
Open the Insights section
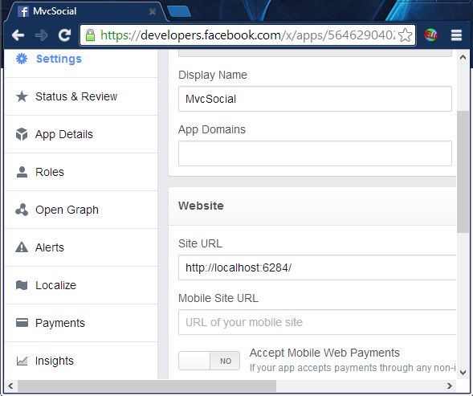click(81, 361)
